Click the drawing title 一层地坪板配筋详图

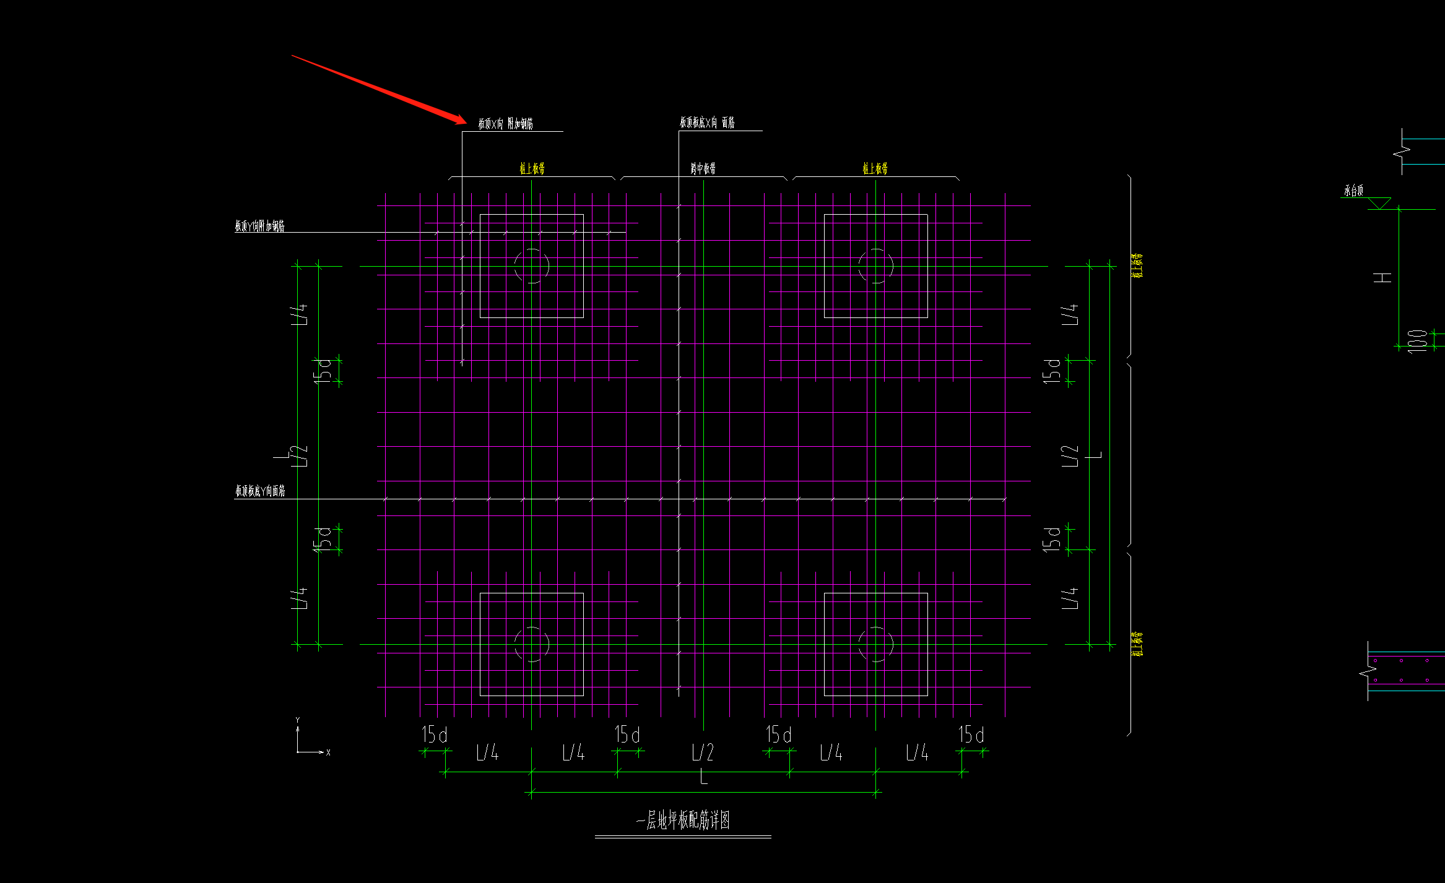tap(683, 821)
